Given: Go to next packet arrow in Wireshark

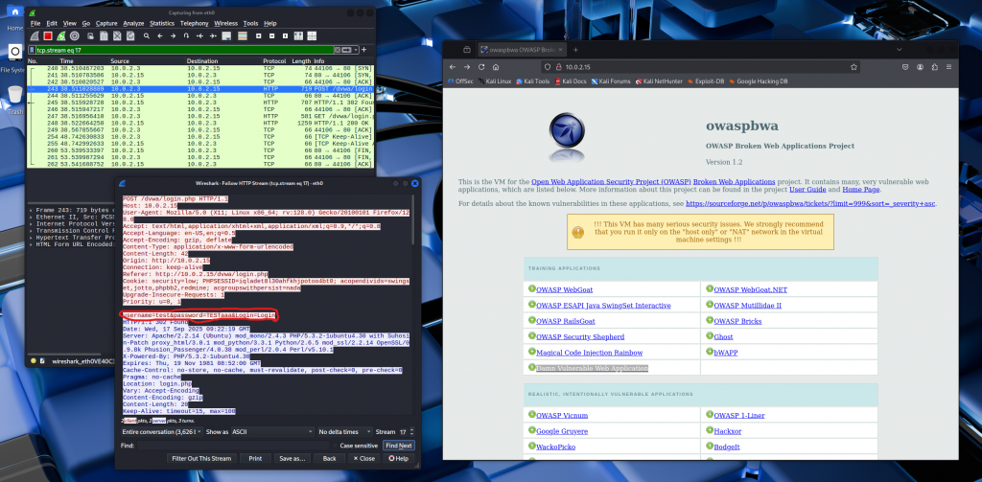Looking at the screenshot, I should pos(173,35).
